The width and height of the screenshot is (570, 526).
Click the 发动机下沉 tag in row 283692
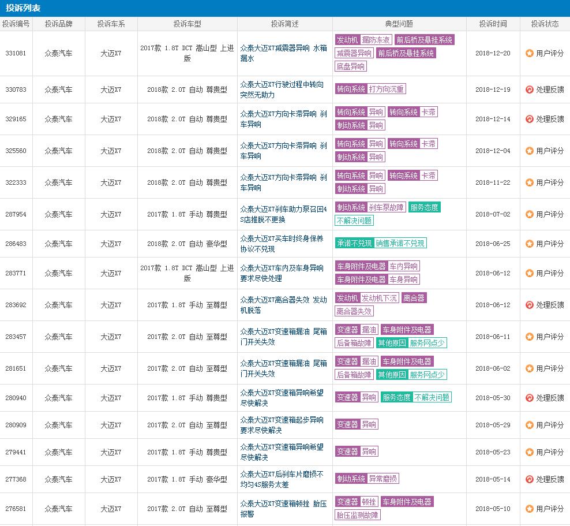pyautogui.click(x=380, y=299)
